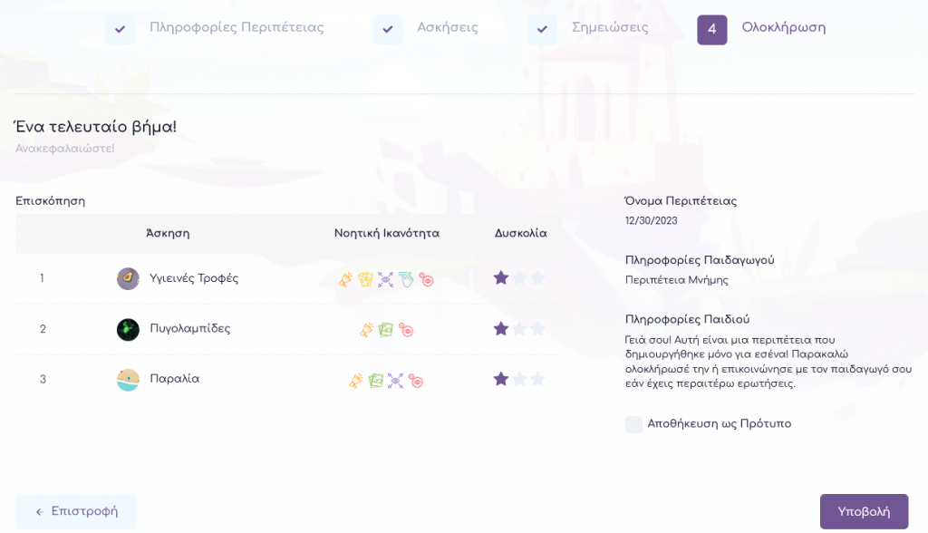Viewport: 928px width, 533px height.
Task: Click the purple focus-arrows skill icon for Παραλία
Action: tap(396, 381)
